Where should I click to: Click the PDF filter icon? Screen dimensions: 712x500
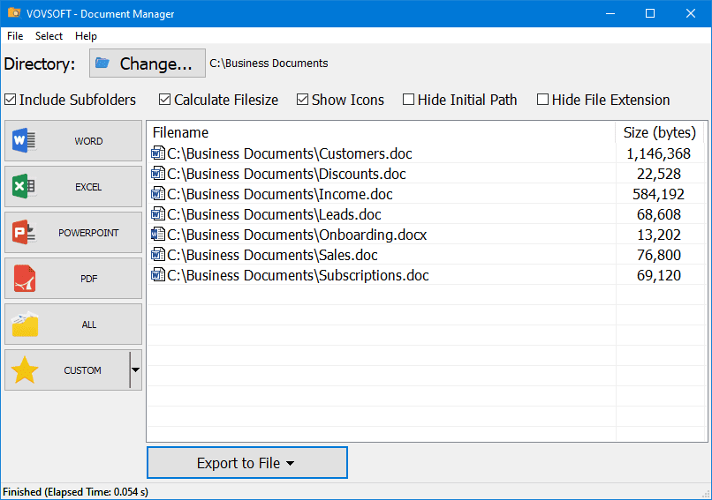coord(24,279)
